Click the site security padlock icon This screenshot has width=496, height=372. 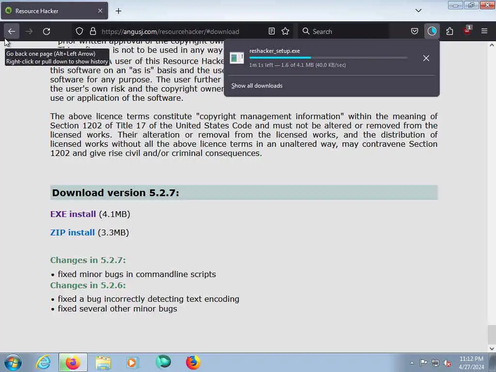93,31
